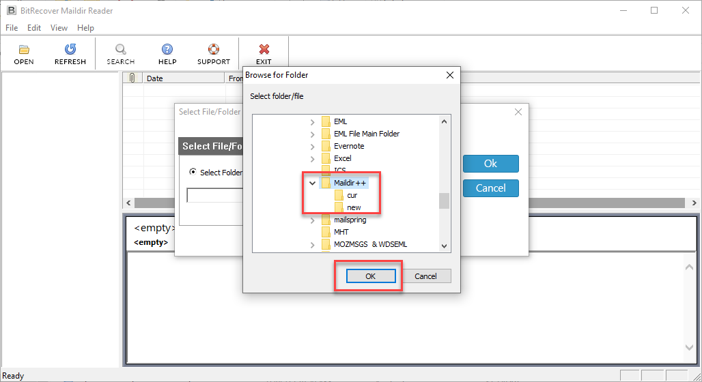Select the cur subfolder
Screen dimensions: 702x382
tap(352, 196)
